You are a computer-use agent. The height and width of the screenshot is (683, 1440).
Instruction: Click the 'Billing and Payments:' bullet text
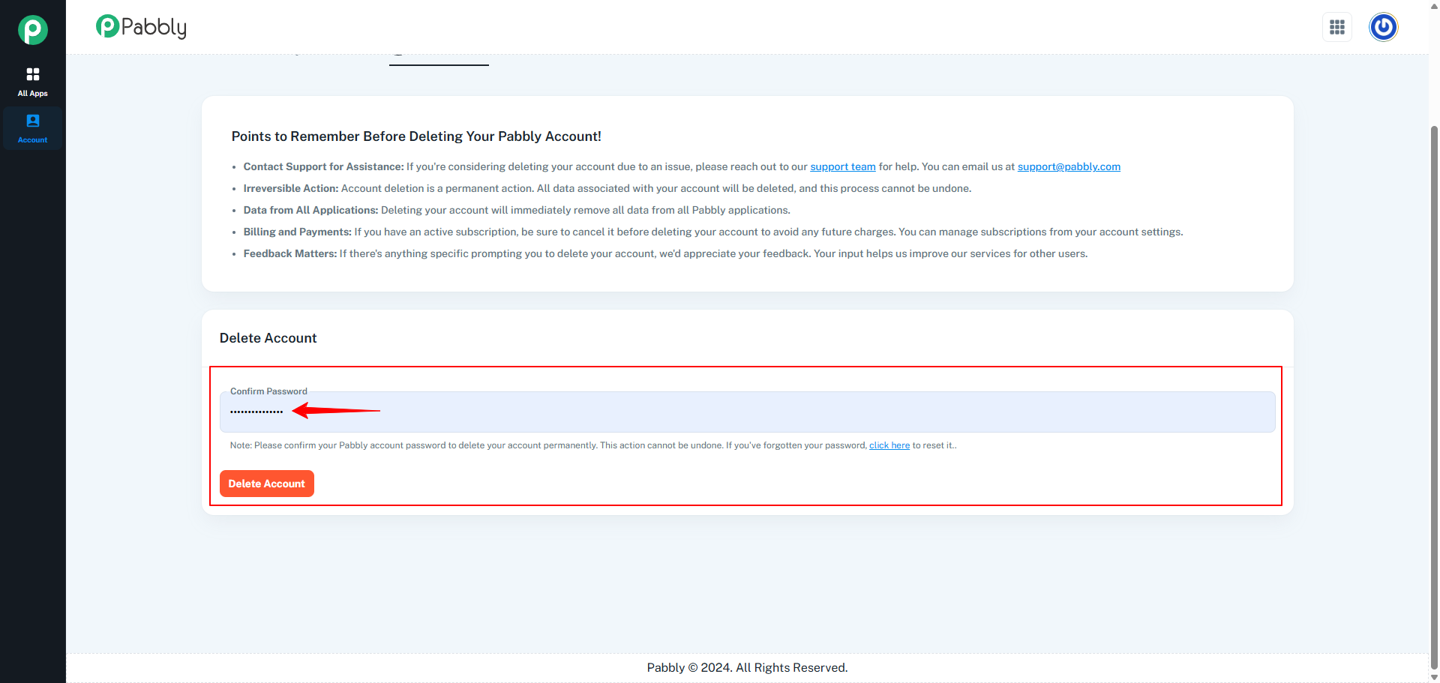pyautogui.click(x=298, y=232)
